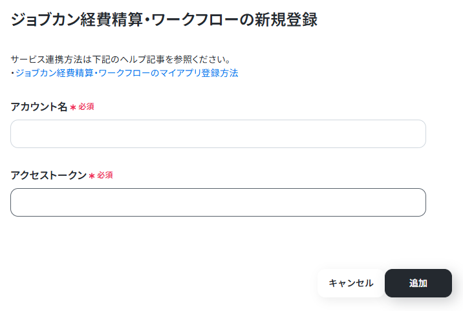Click the word 新規登録 in the title

point(286,20)
